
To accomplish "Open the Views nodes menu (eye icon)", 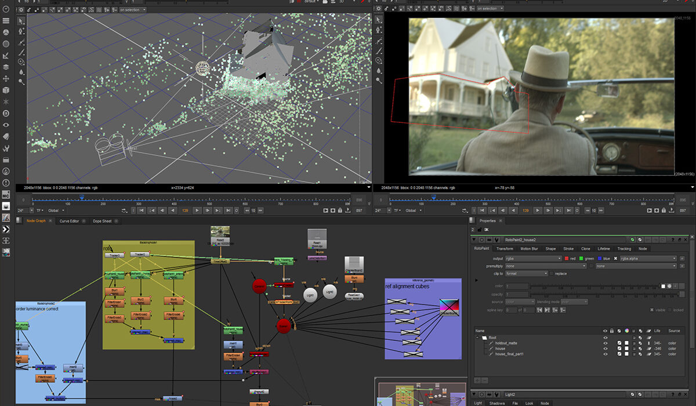I will point(6,125).
